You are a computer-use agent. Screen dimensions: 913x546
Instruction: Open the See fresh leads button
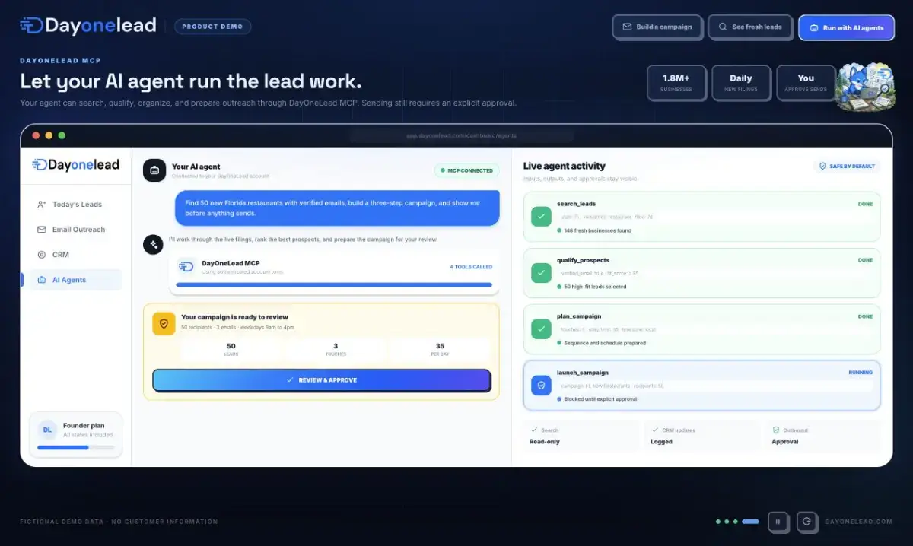click(750, 27)
